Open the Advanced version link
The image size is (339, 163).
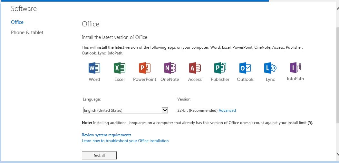[x=227, y=110]
